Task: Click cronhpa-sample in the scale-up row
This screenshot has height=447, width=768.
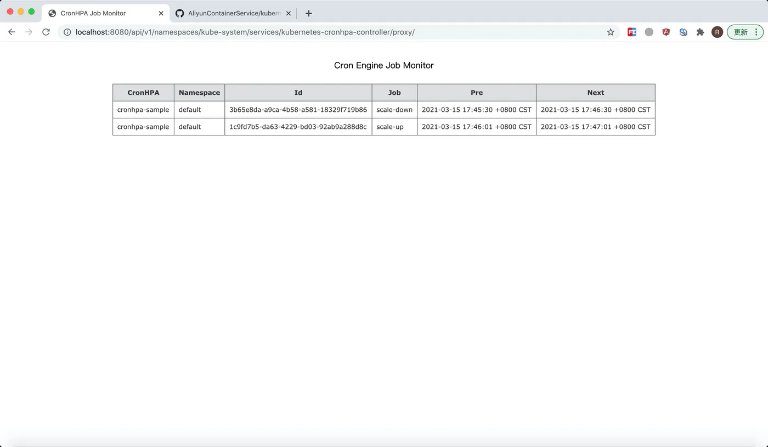Action: 143,127
